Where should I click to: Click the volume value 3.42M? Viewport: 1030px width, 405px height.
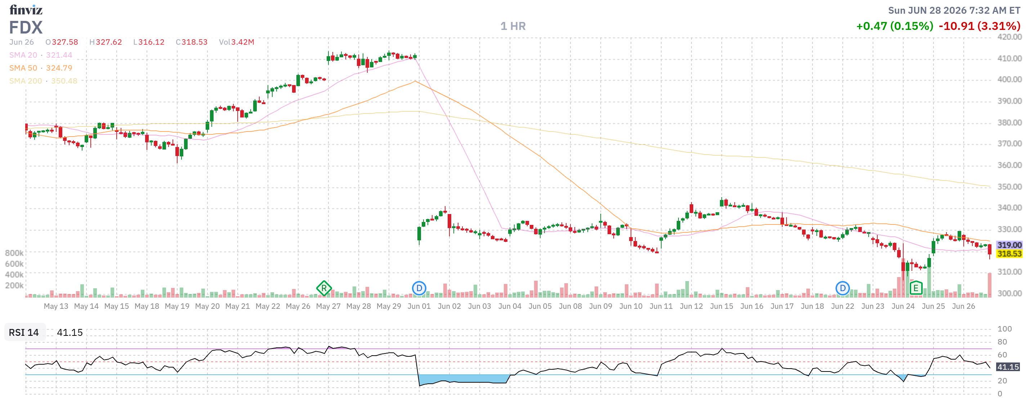243,42
